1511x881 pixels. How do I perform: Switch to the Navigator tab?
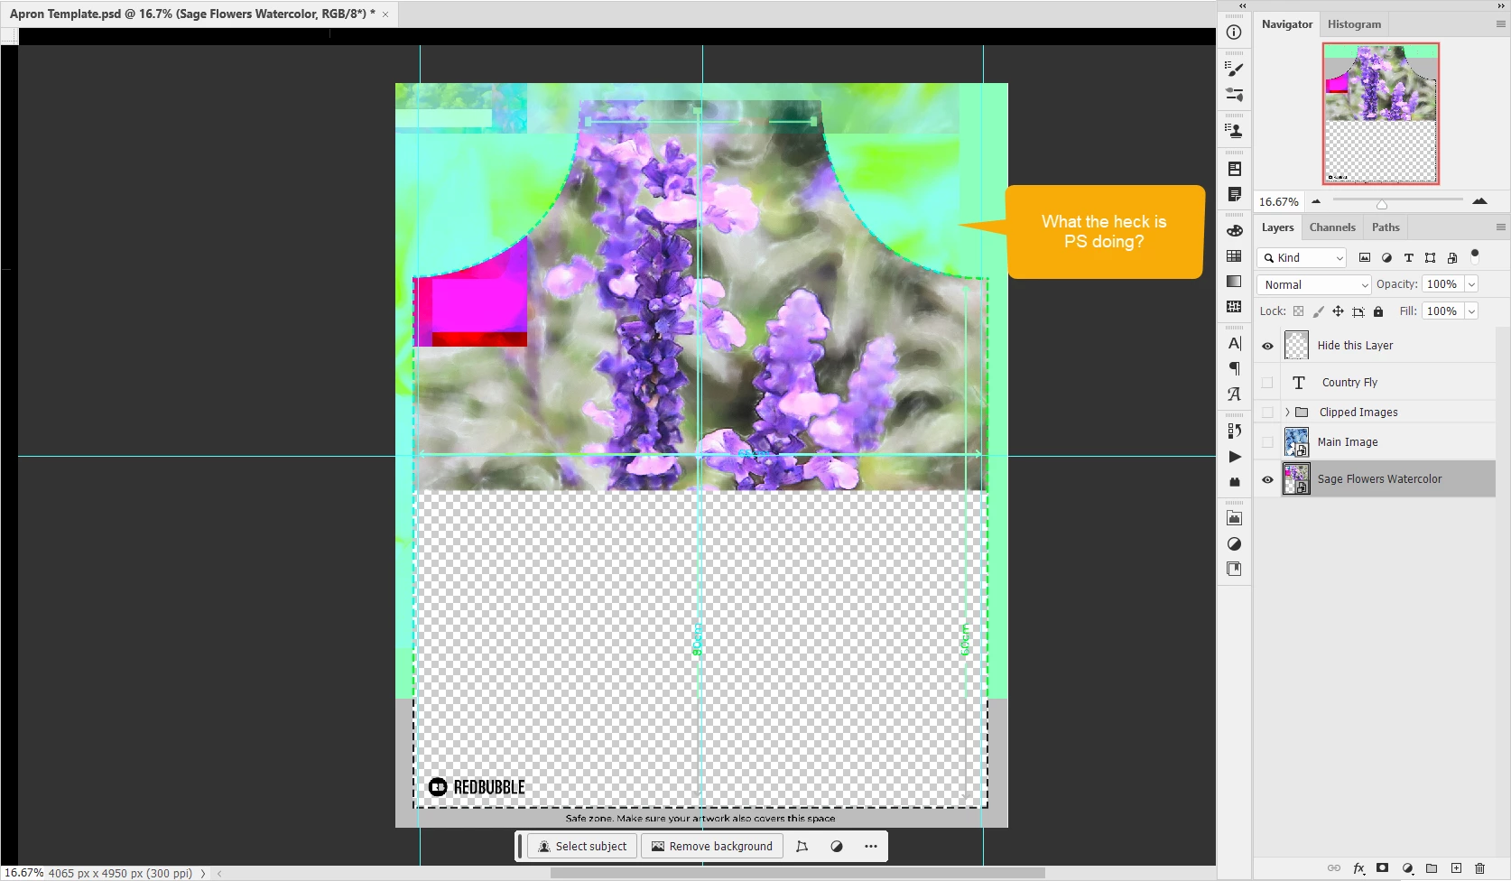click(1287, 24)
